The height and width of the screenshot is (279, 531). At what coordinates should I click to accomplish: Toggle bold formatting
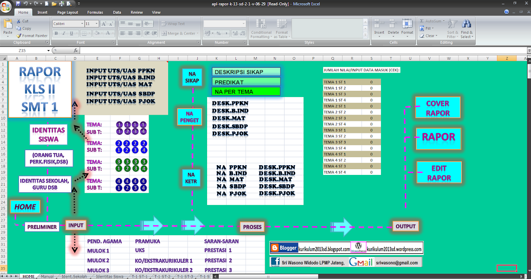(57, 33)
